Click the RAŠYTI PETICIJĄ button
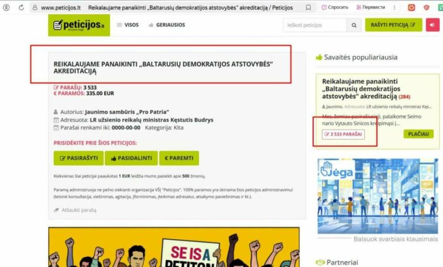The height and width of the screenshot is (267, 443). tap(394, 25)
